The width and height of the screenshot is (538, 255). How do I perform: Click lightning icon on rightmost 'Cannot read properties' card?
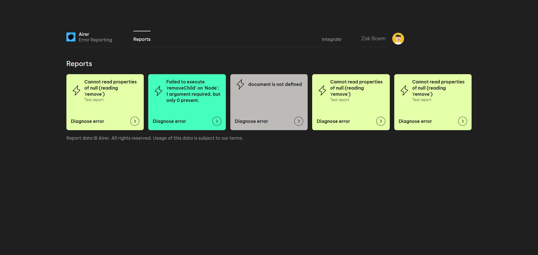404,90
